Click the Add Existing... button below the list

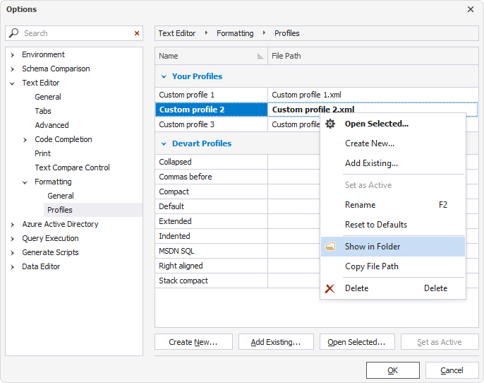click(x=276, y=342)
